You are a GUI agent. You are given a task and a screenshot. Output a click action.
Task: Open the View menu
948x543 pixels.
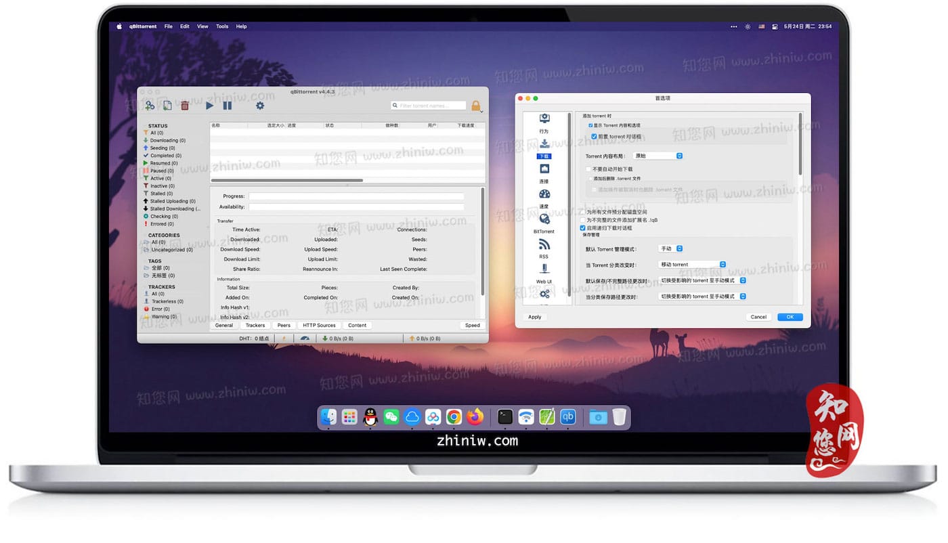point(202,26)
